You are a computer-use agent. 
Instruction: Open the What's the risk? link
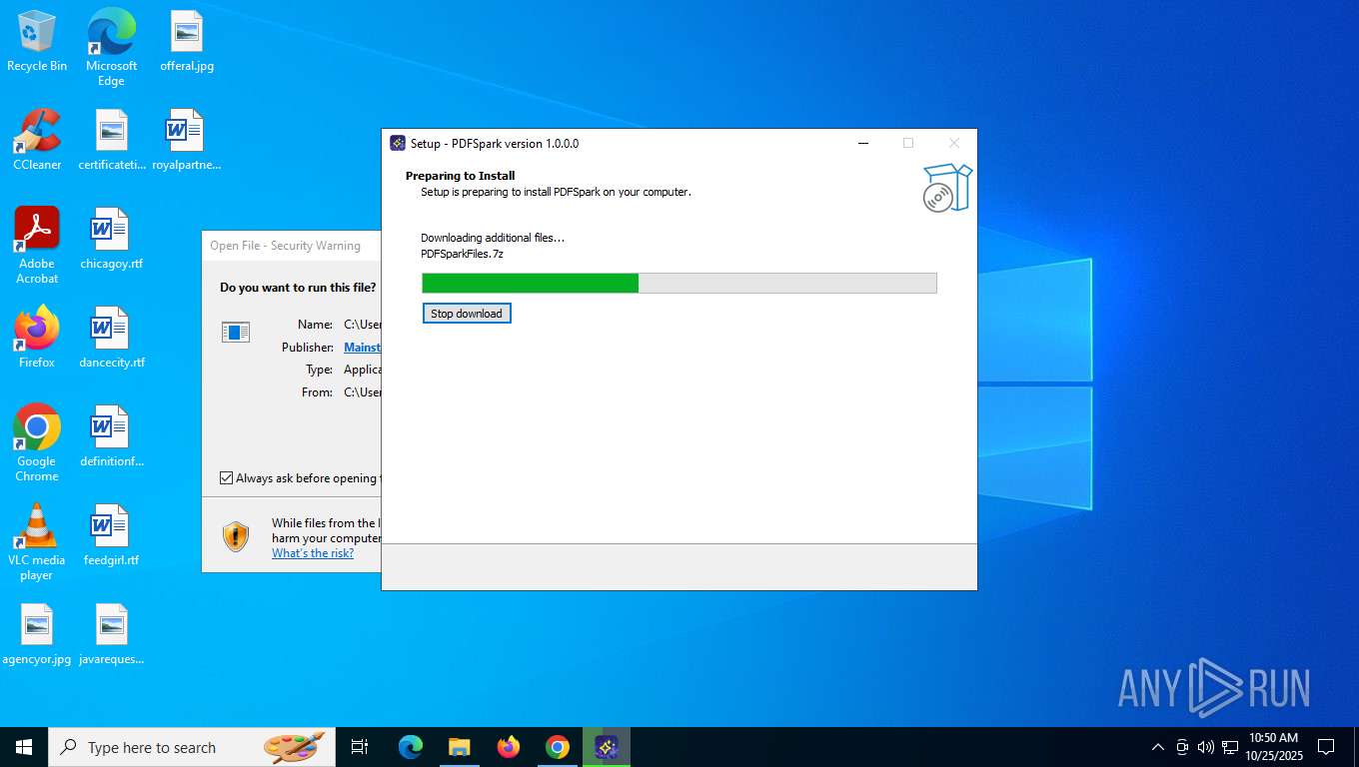(313, 553)
